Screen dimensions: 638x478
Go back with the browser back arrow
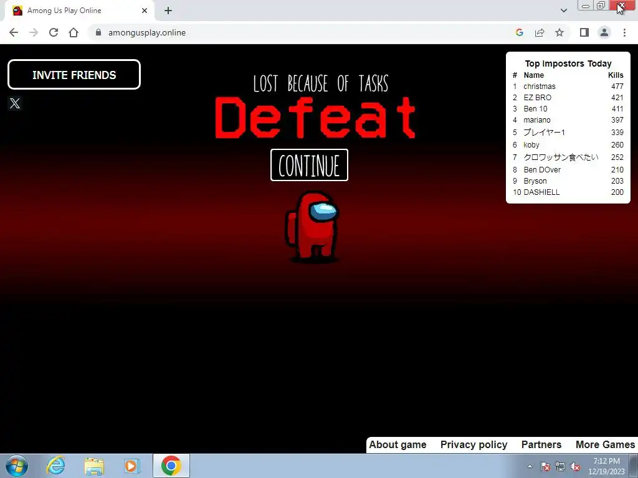pyautogui.click(x=14, y=32)
